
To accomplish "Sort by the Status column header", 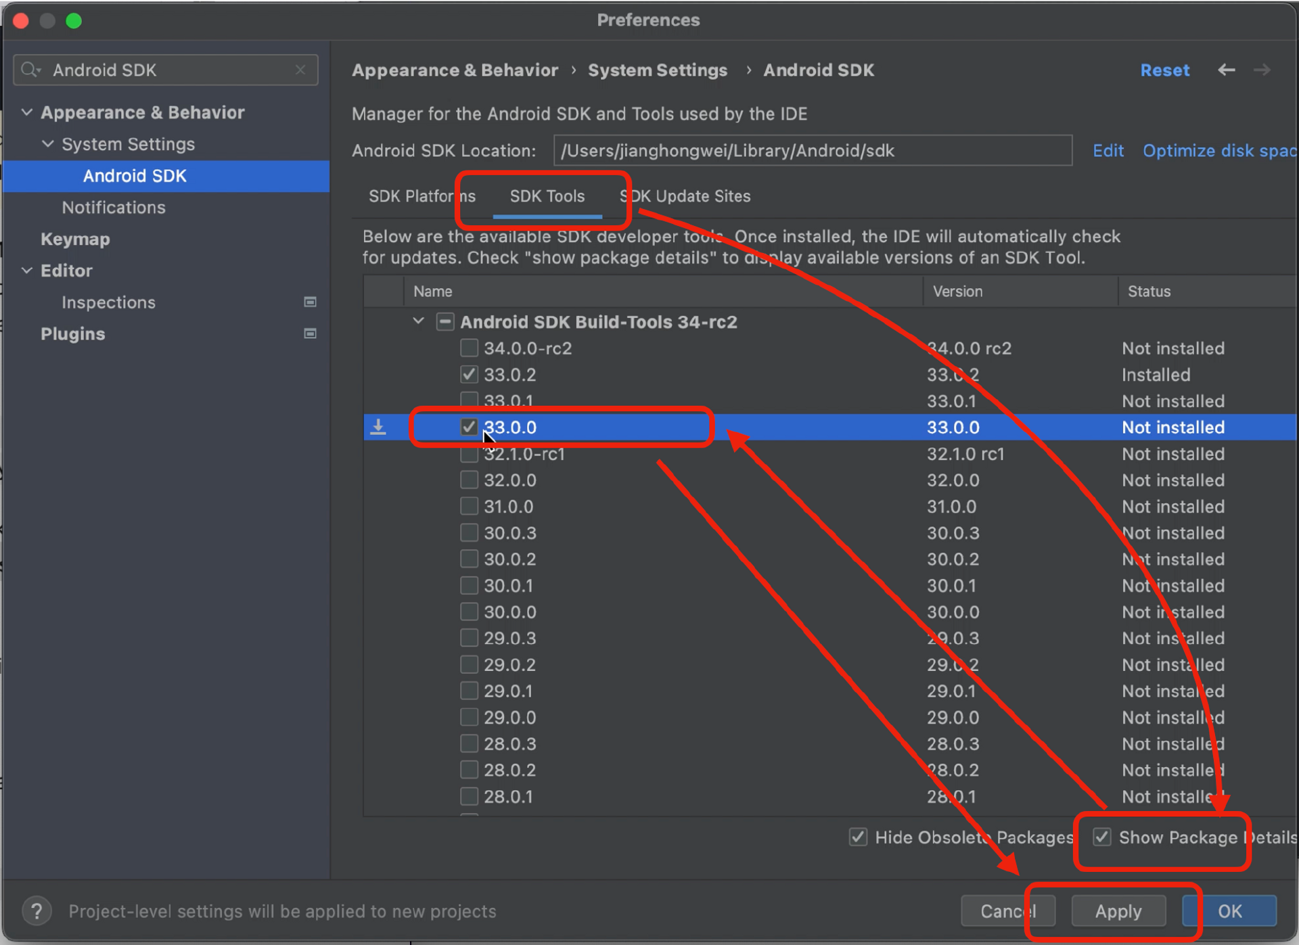I will pyautogui.click(x=1208, y=292).
